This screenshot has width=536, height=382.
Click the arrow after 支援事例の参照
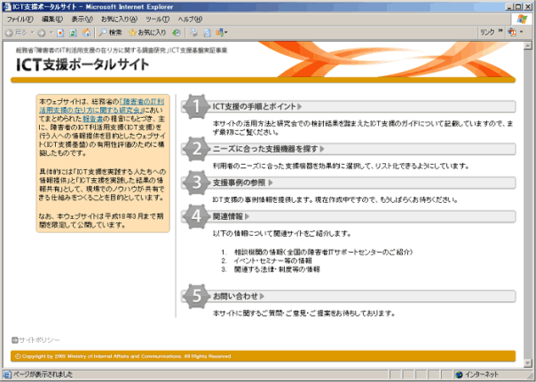click(271, 183)
